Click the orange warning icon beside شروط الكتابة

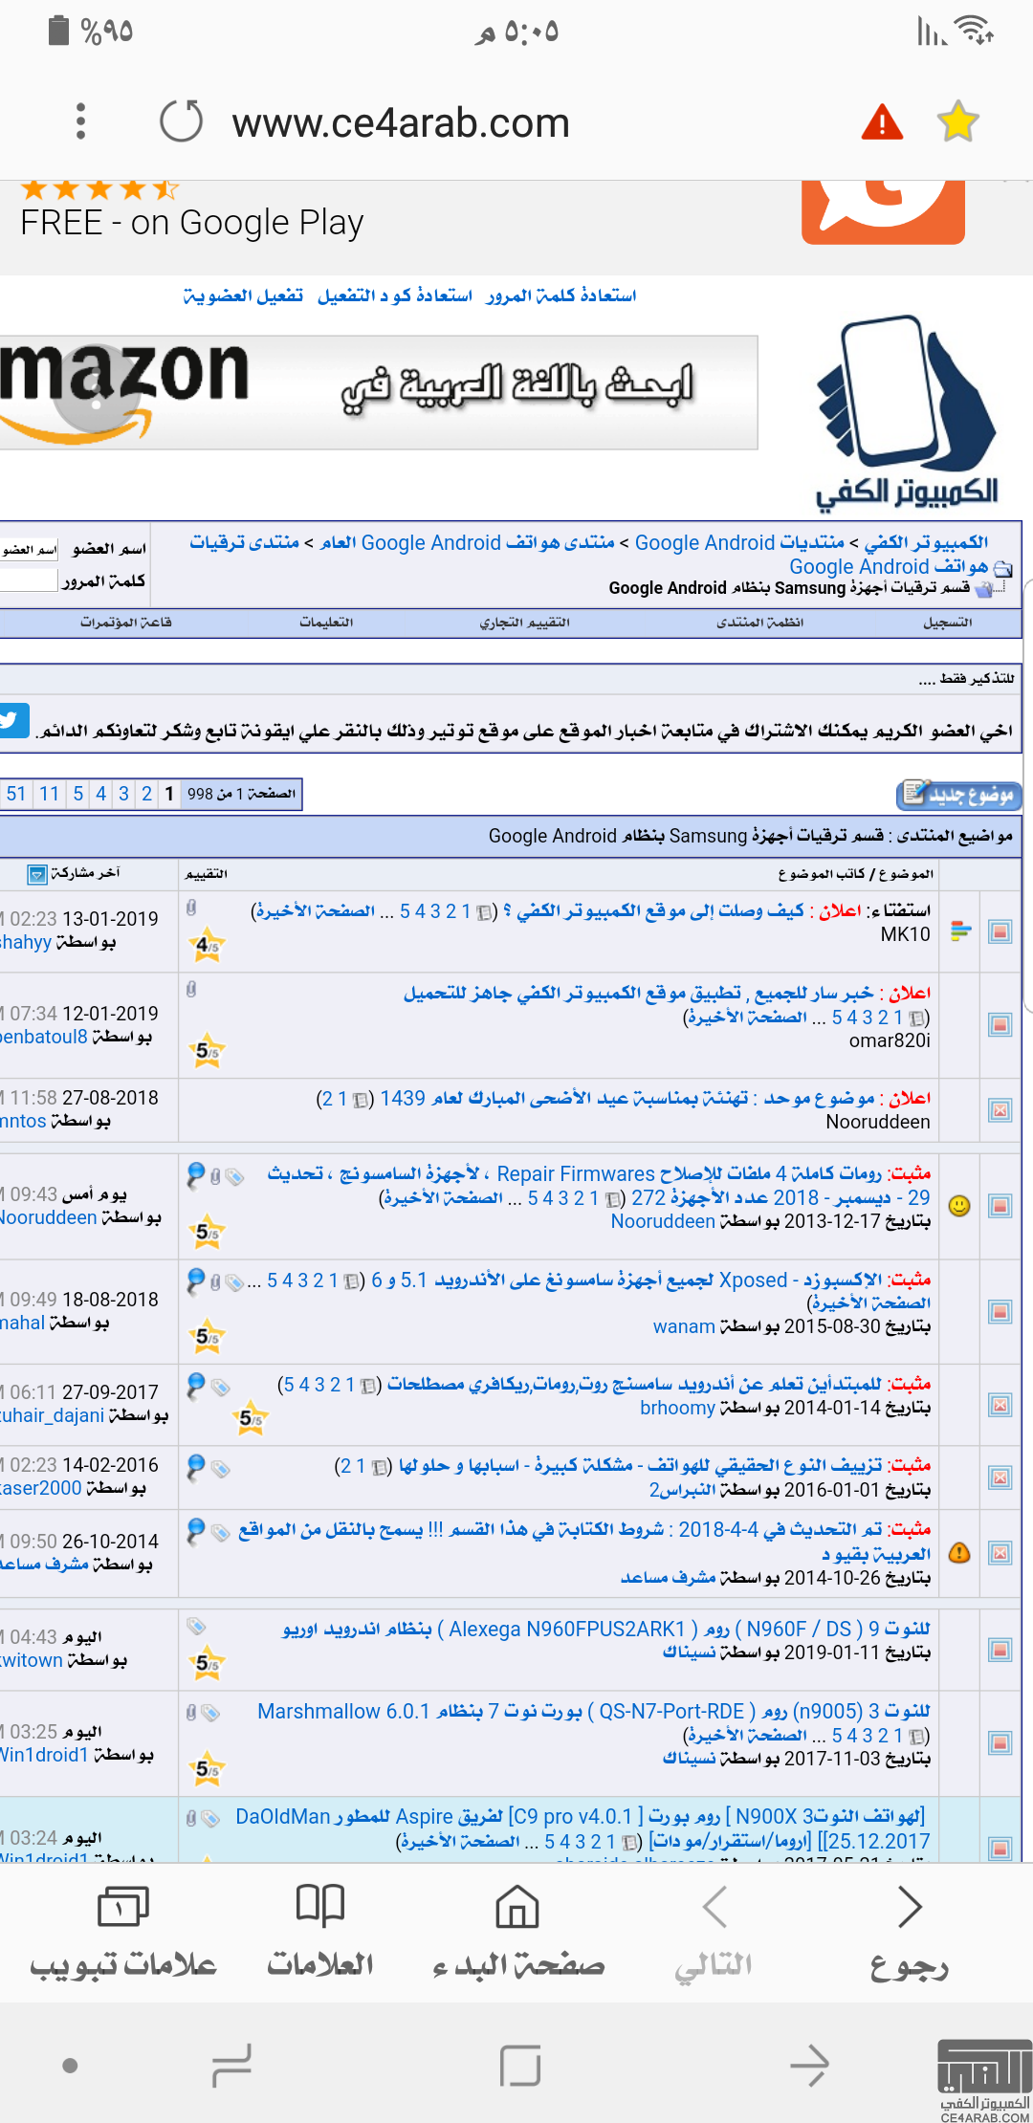click(959, 1553)
